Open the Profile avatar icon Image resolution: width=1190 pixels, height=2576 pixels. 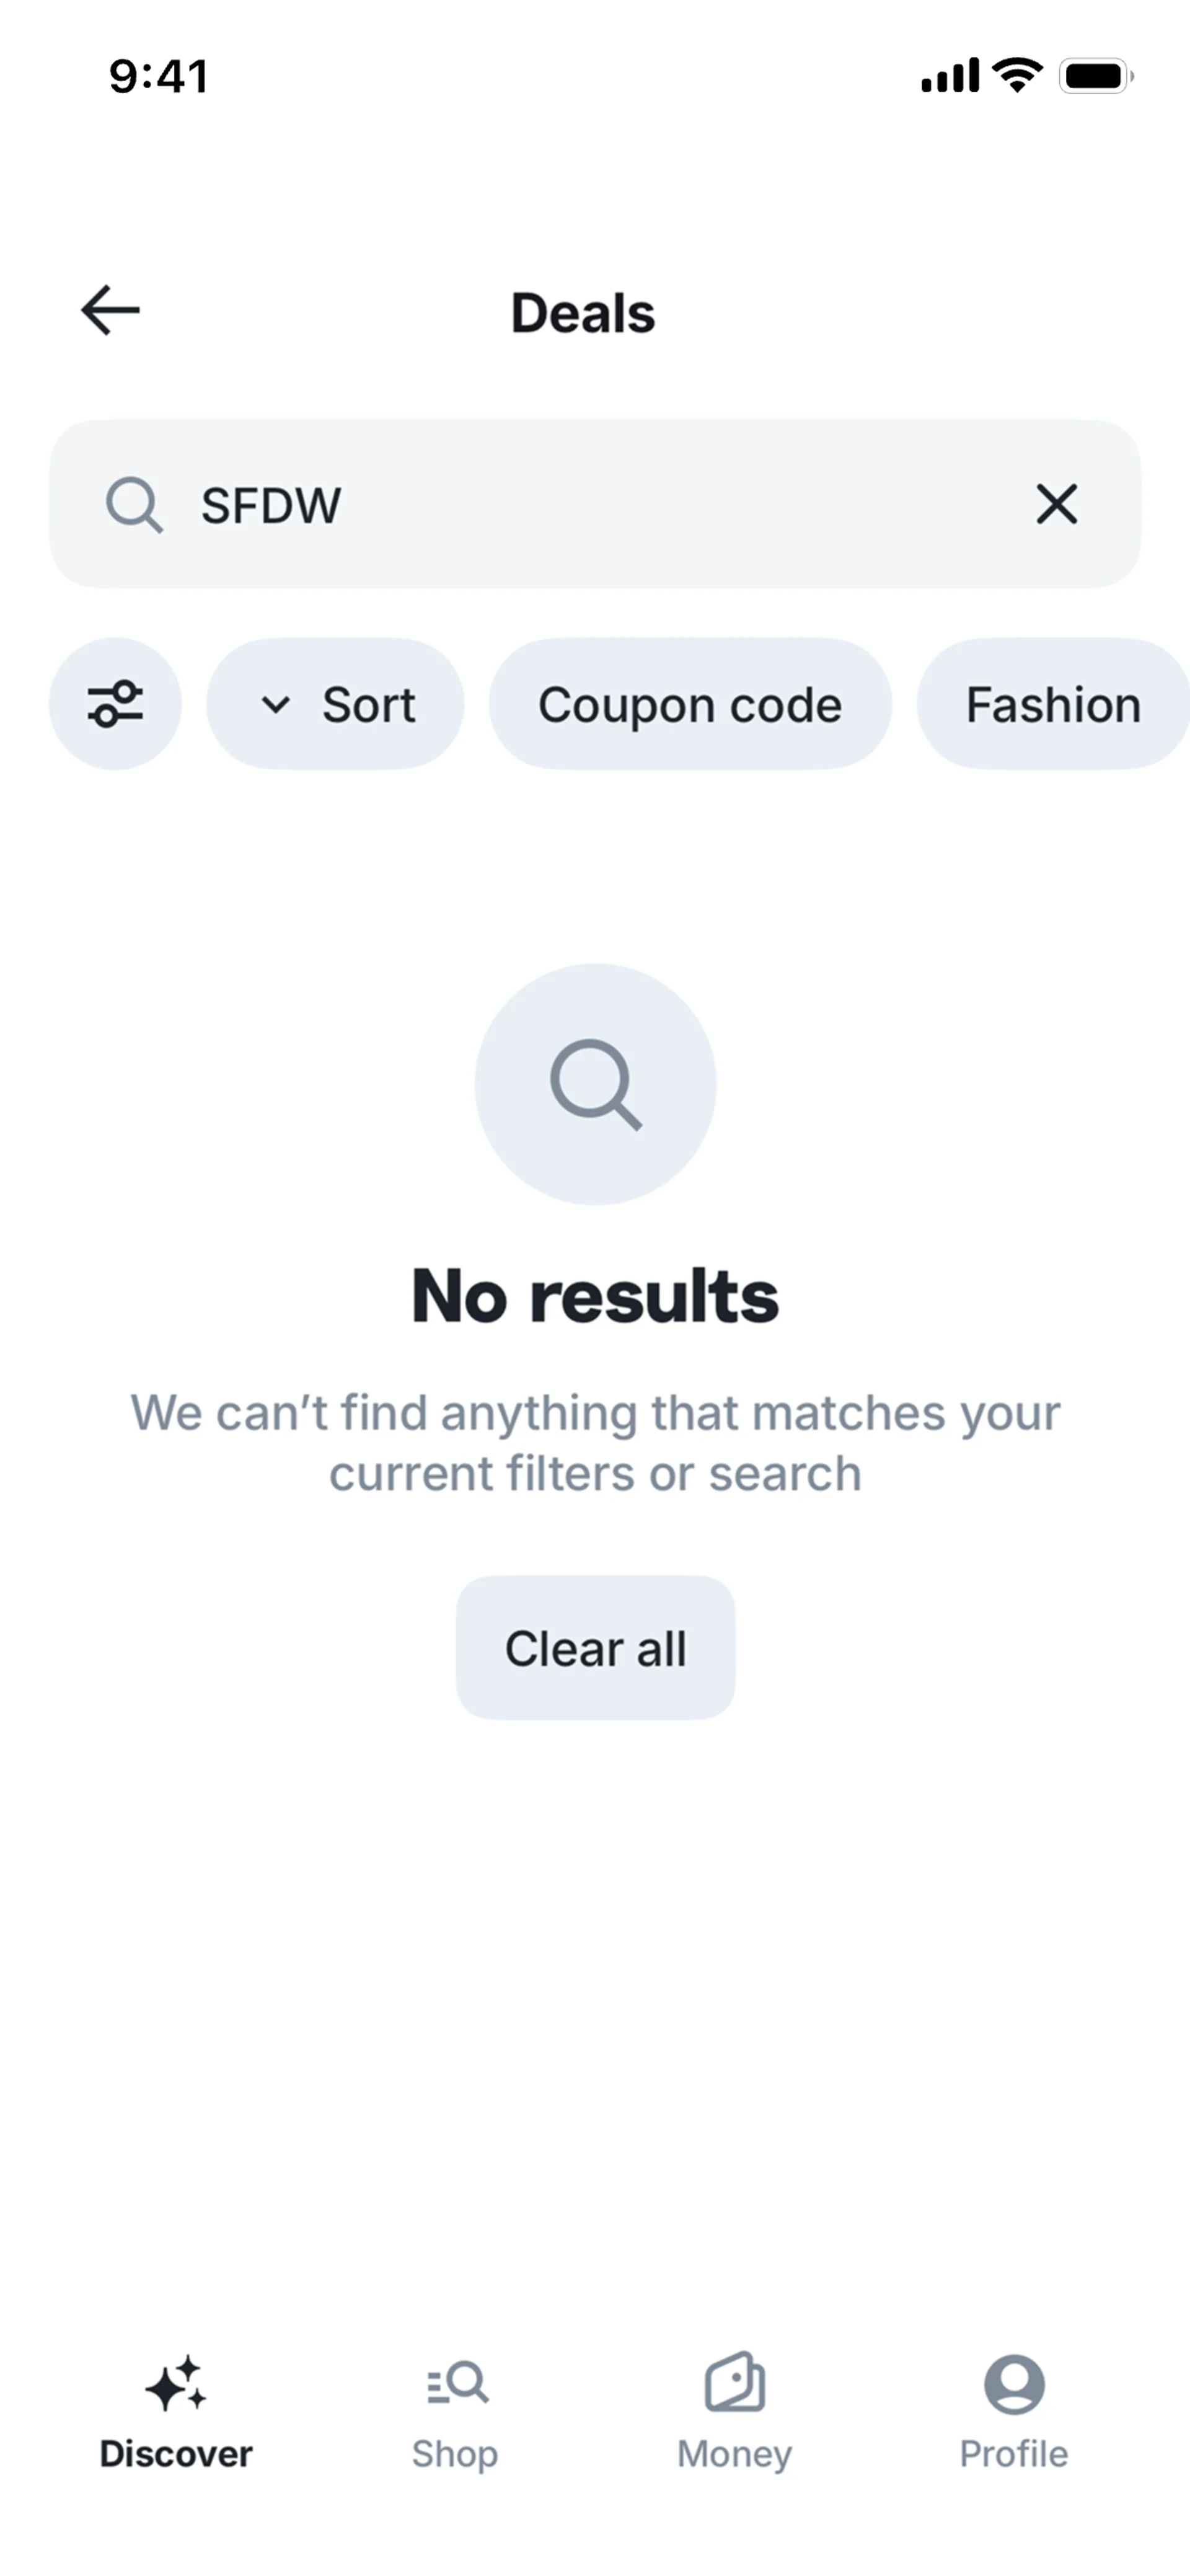pyautogui.click(x=1014, y=2384)
